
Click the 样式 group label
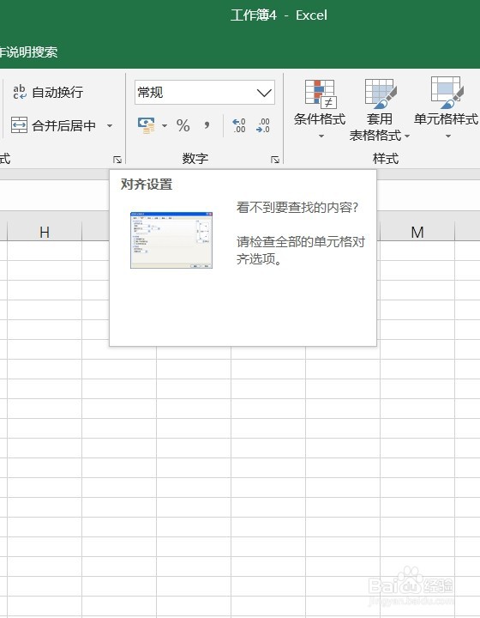click(386, 159)
